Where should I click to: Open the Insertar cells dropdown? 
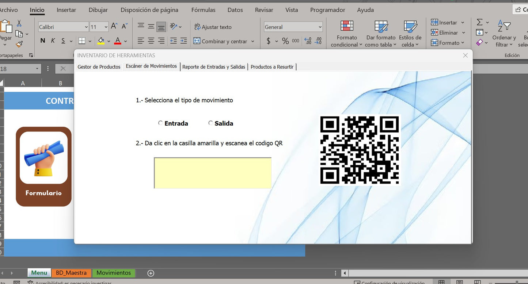(x=463, y=23)
